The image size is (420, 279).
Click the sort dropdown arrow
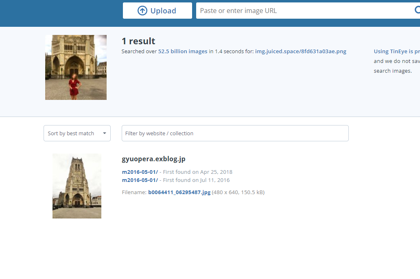coord(105,133)
